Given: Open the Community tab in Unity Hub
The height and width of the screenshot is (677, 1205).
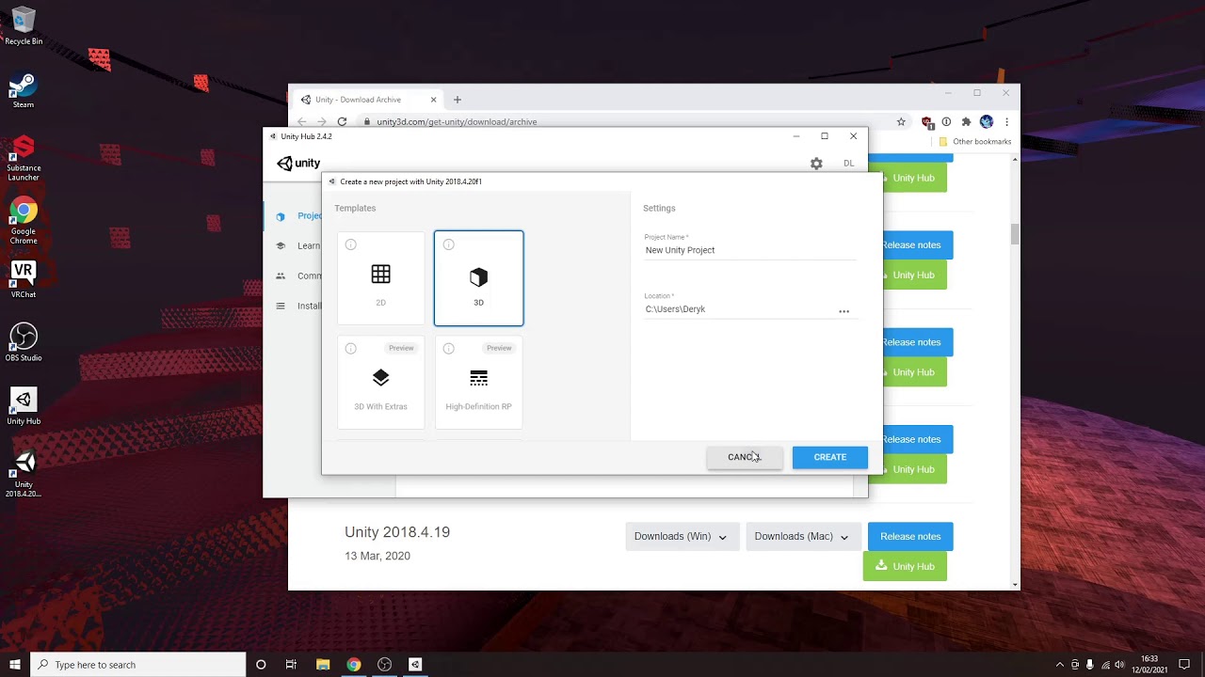Looking at the screenshot, I should point(299,276).
